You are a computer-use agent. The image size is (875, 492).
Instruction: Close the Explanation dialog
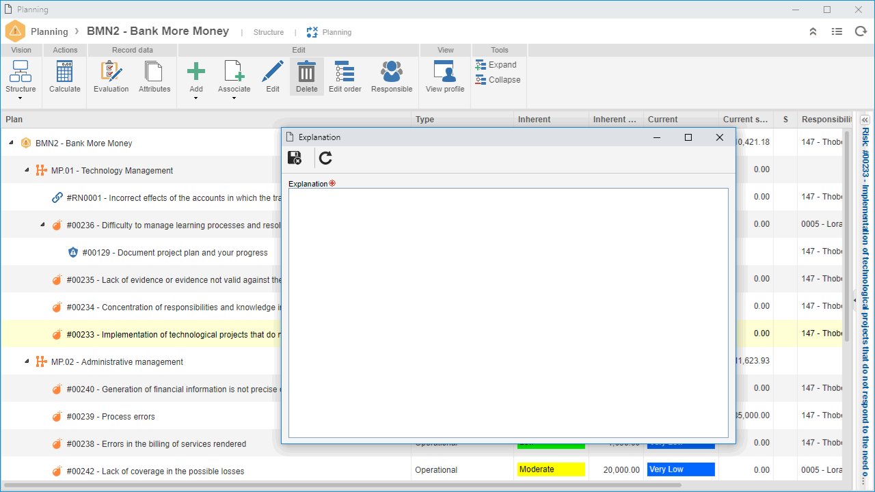coord(719,137)
